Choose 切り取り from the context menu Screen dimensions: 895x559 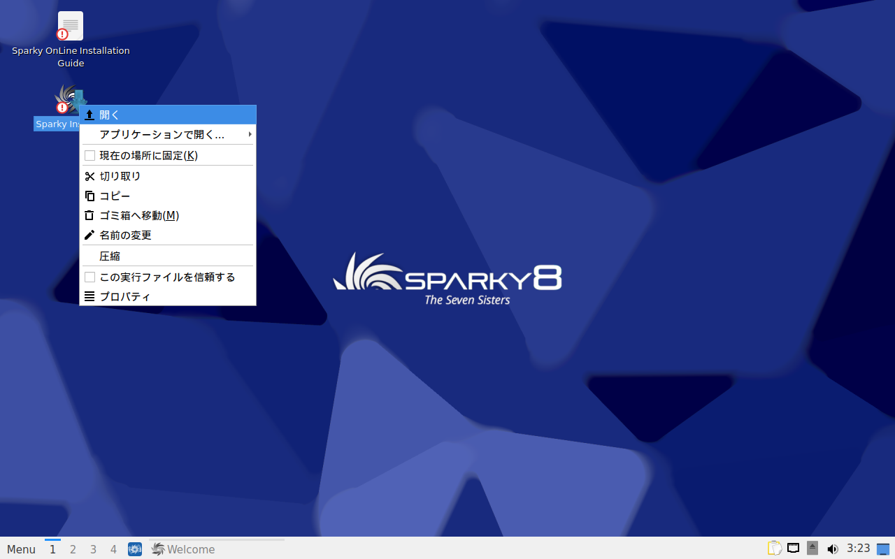coord(168,176)
